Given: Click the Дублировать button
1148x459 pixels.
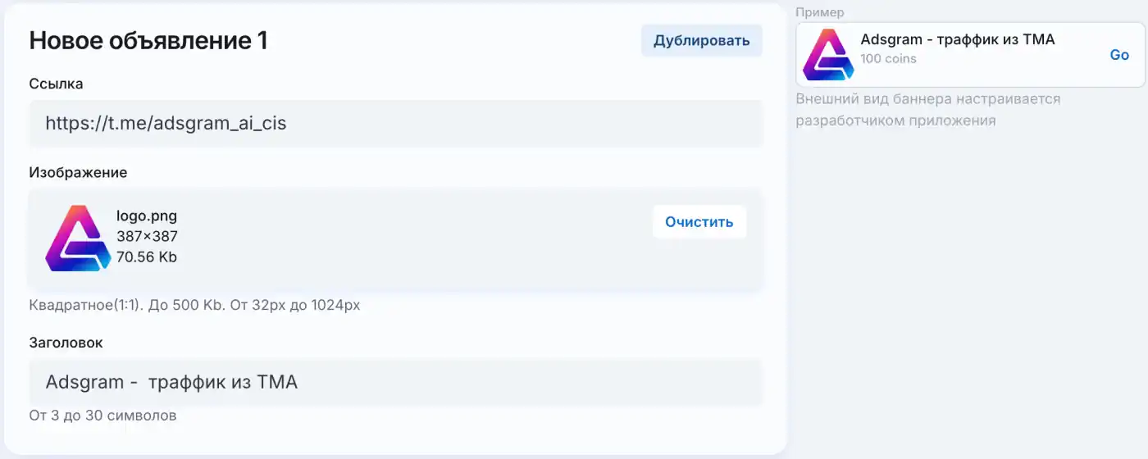Looking at the screenshot, I should coord(701,41).
